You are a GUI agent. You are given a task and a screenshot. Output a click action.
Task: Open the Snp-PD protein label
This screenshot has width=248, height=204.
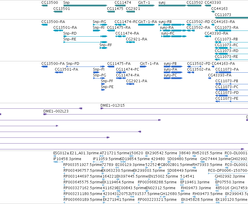click(73, 64)
